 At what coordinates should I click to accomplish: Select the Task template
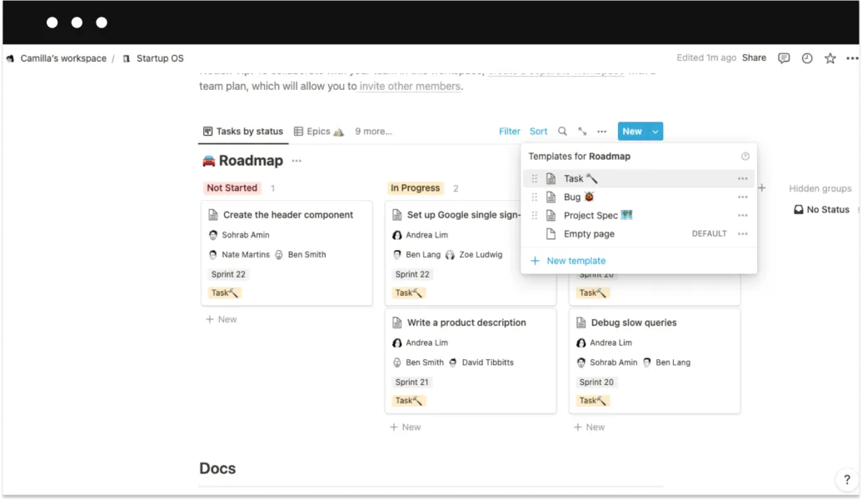638,179
